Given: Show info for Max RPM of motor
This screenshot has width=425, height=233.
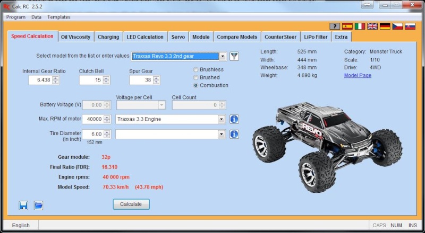Looking at the screenshot, I should click(x=234, y=119).
